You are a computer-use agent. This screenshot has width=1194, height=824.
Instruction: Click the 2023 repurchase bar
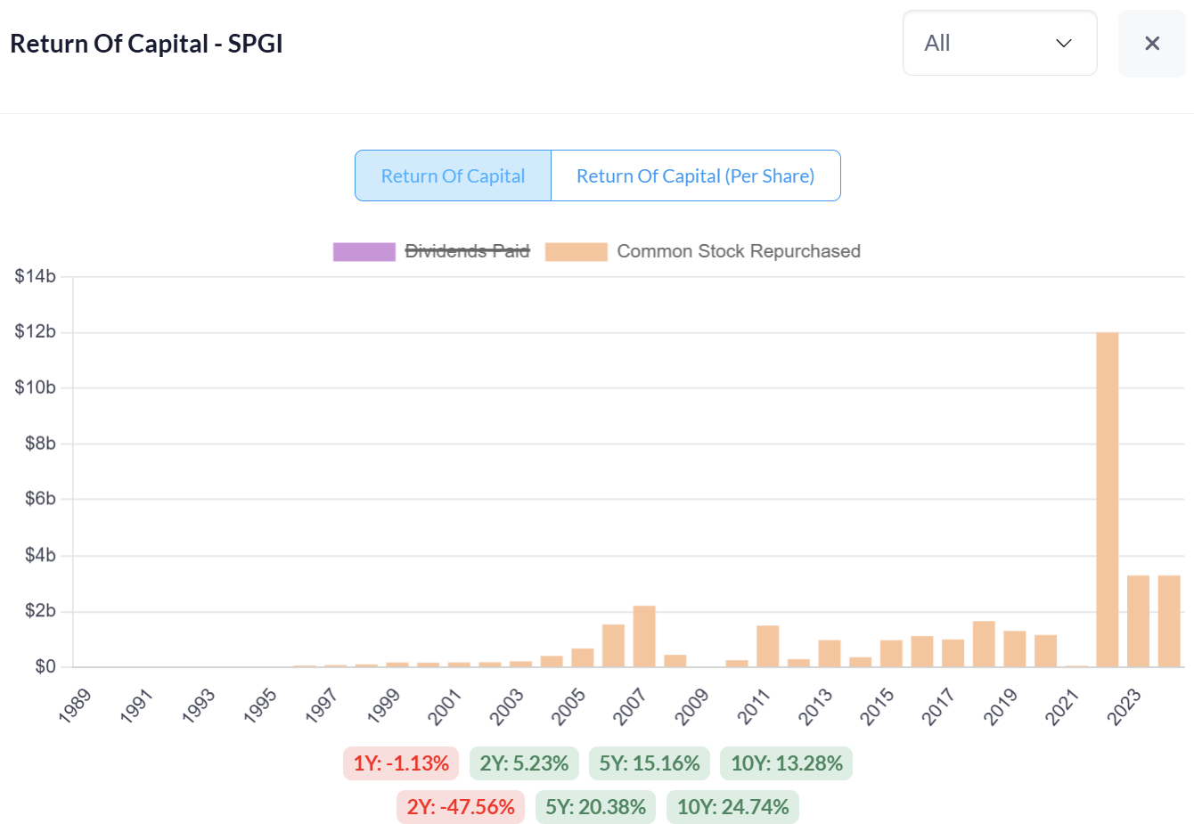1138,621
